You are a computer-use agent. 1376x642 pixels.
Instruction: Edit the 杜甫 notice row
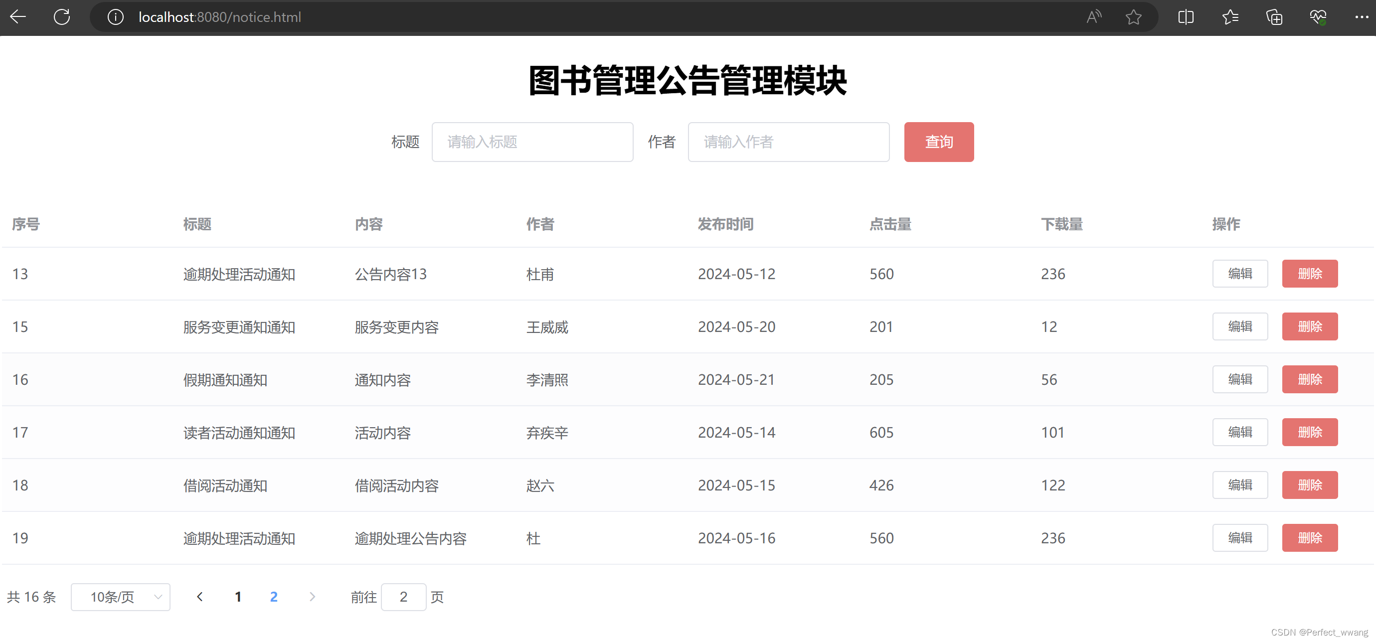pos(1239,274)
